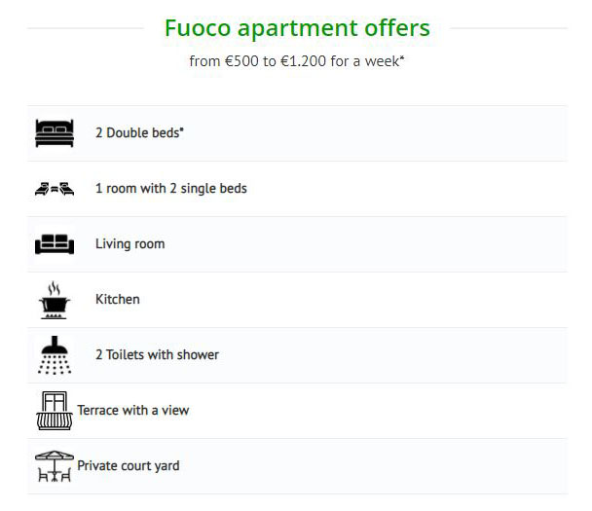
Task: Click the 'Private court yard' label
Action: point(129,465)
